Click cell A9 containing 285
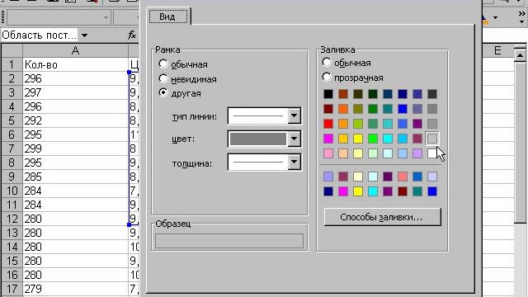Screen dimensions: 528x297 point(75,177)
